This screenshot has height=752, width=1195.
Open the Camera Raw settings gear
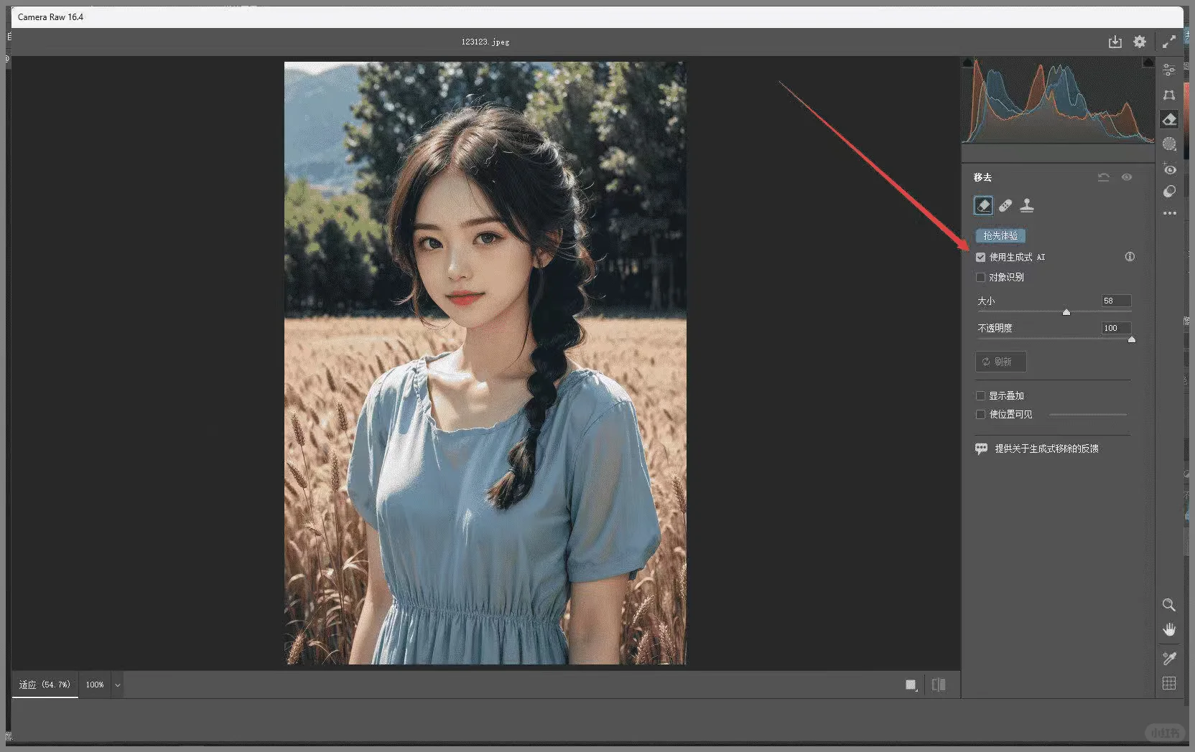1139,42
